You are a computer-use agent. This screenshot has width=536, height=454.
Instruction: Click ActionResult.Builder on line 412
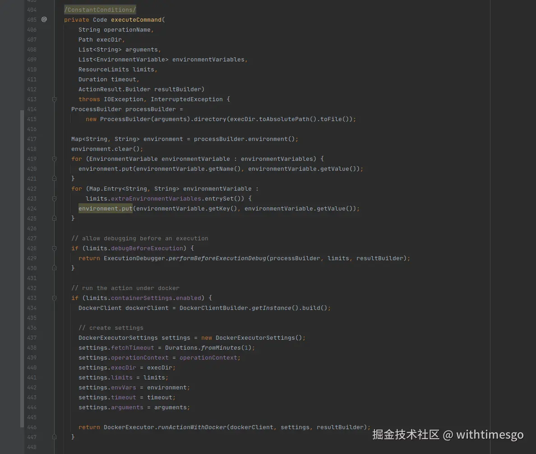pyautogui.click(x=115, y=89)
